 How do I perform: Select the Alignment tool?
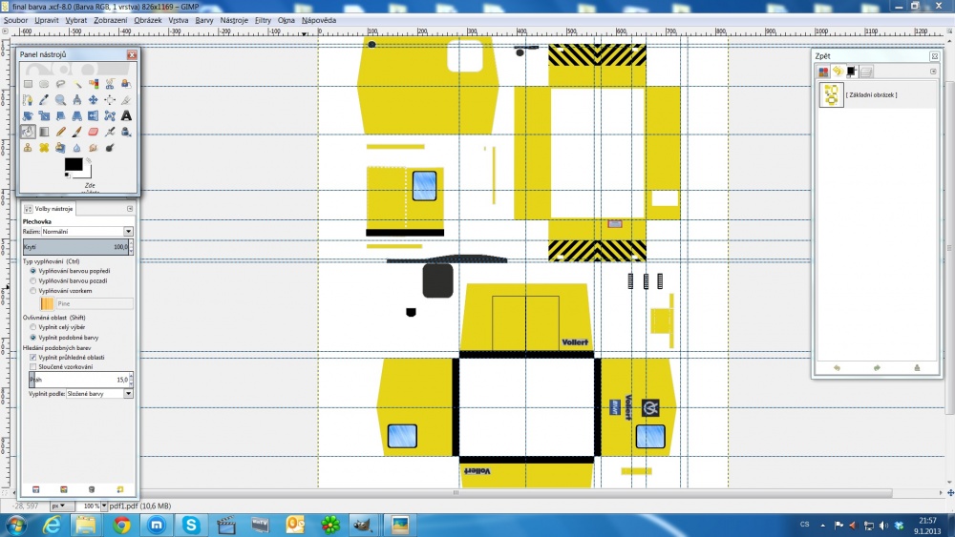click(110, 100)
